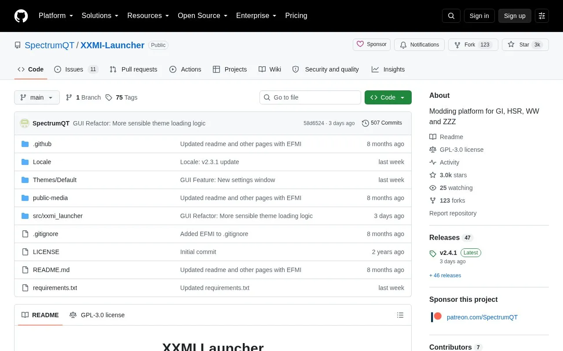Click the folder icon beside public-media

[x=25, y=198]
